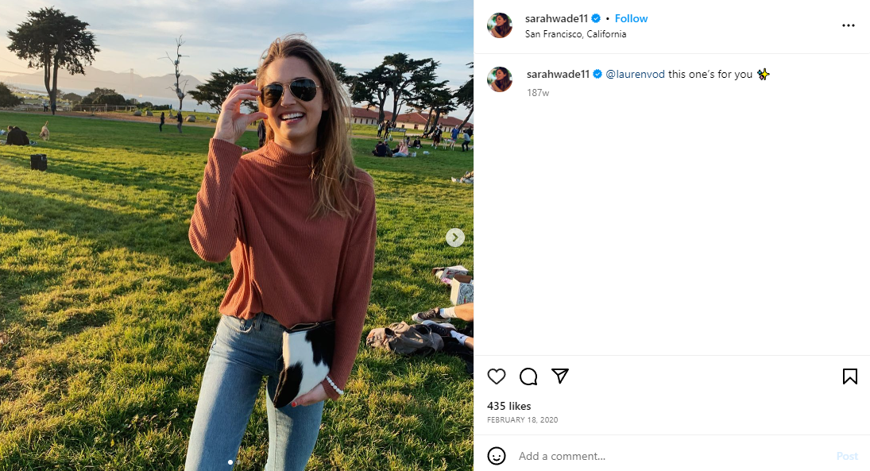Save the post with the bookmark icon
Image resolution: width=870 pixels, height=471 pixels.
[x=849, y=376]
